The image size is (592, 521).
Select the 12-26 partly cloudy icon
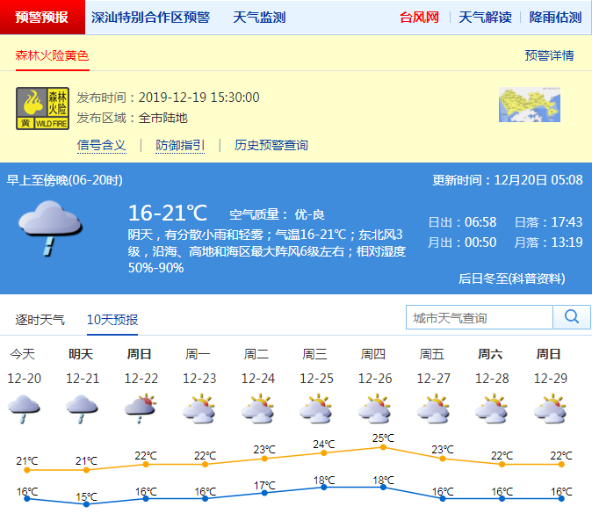[375, 409]
